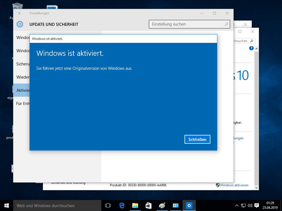
Task: Click the Settings gear icon beside UPDATE UND SICHERHEIT
Action: pos(20,24)
